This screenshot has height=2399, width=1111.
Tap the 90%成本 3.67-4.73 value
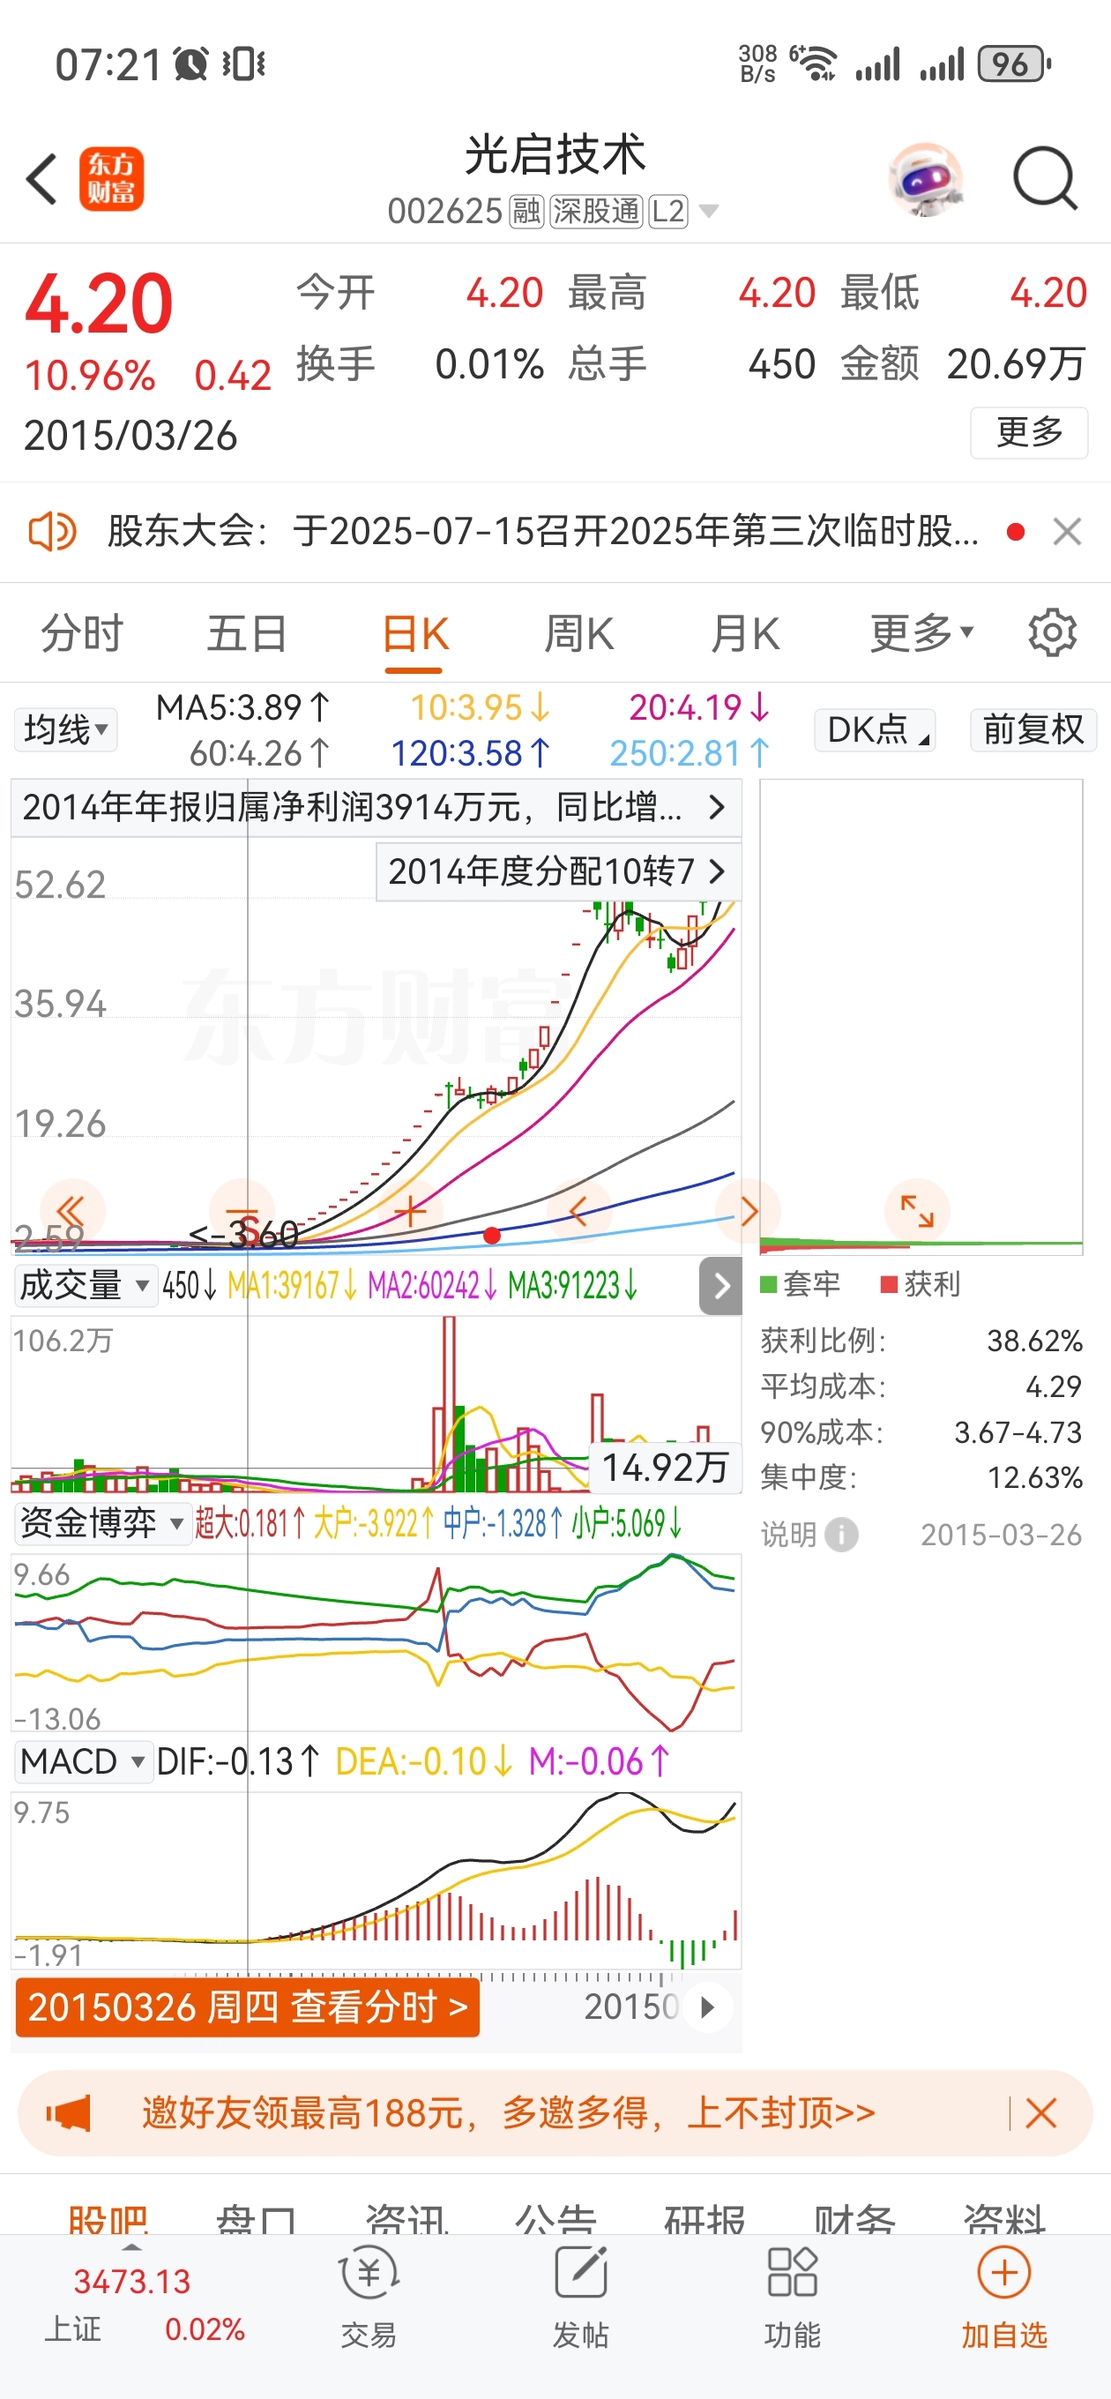1018,1432
